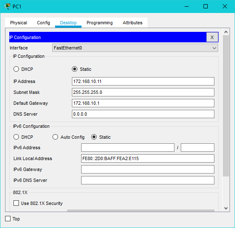Minimize the PC1 window
Screen dimensions: 235x228
pos(187,6)
